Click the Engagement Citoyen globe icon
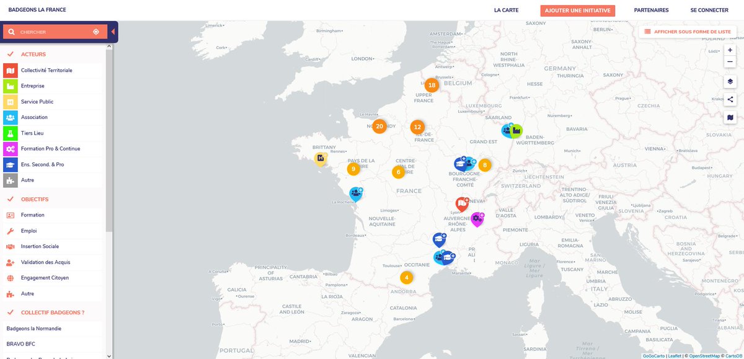Viewport: 744px width, 359px height. pyautogui.click(x=10, y=278)
